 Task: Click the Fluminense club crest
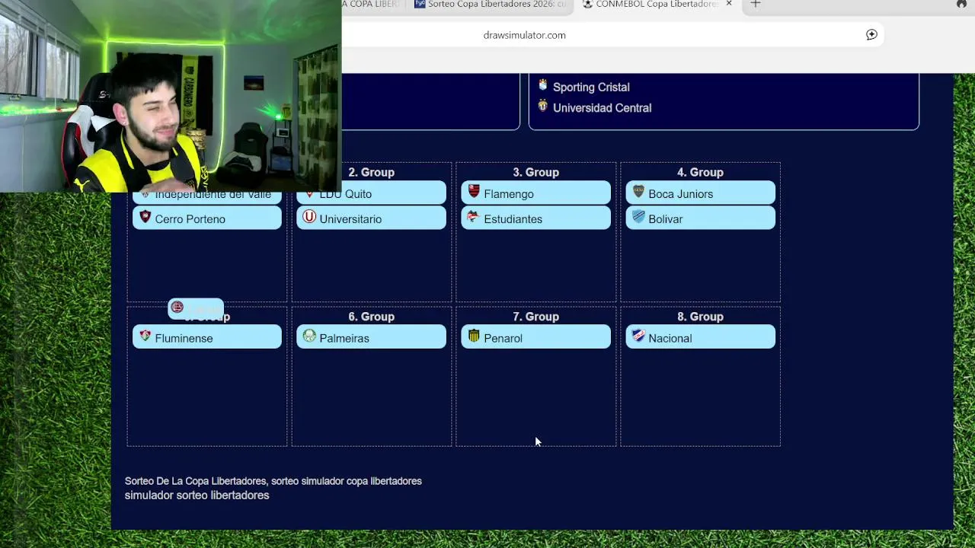tap(145, 336)
